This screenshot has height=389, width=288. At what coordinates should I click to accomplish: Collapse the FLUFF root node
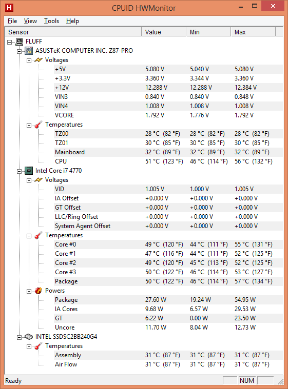coord(9,42)
